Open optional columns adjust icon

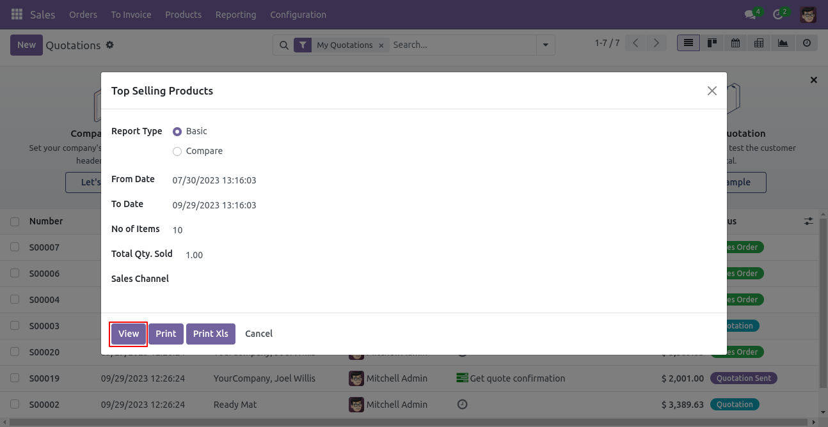pyautogui.click(x=809, y=221)
